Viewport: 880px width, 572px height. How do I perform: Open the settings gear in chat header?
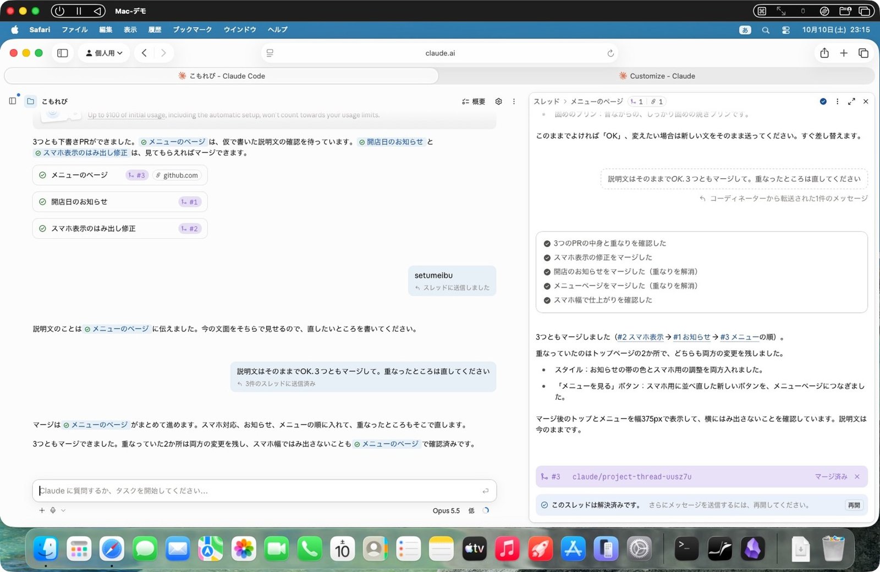[499, 101]
